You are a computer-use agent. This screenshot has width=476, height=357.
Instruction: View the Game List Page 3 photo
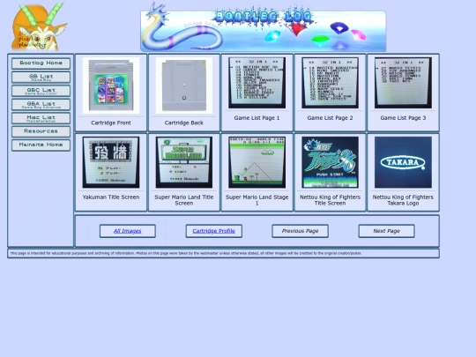(403, 83)
